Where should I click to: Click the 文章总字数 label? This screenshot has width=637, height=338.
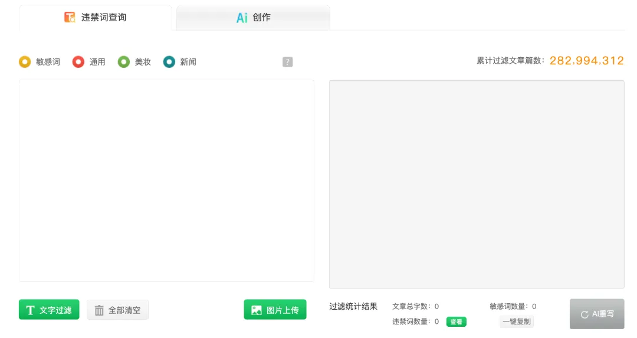(x=411, y=306)
